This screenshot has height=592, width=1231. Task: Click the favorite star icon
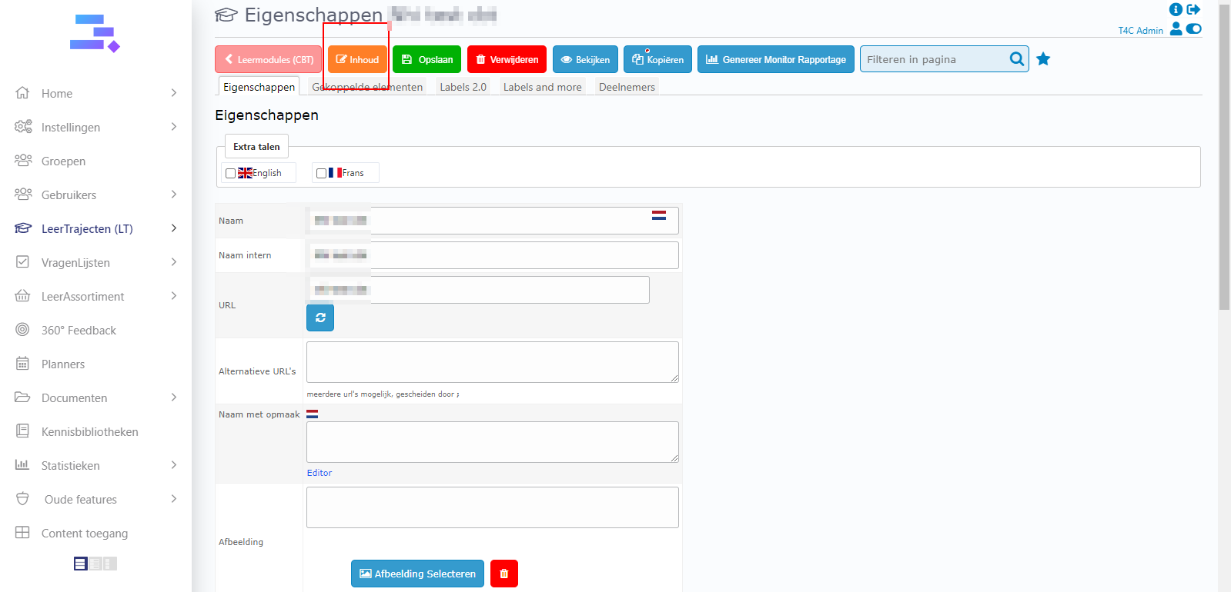coord(1043,59)
